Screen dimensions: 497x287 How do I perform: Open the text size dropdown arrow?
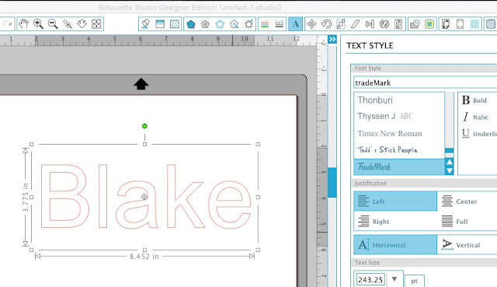click(394, 279)
